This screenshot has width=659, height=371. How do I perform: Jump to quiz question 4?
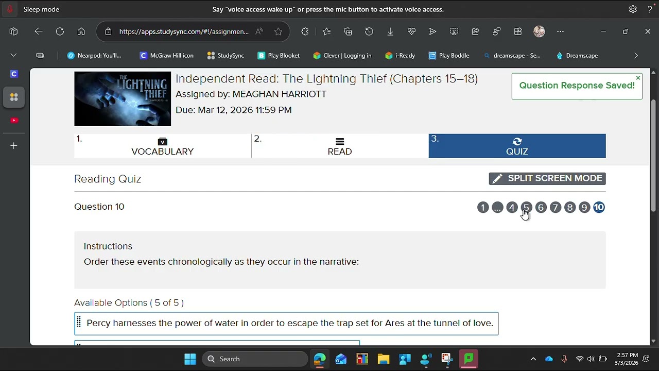[x=512, y=207]
